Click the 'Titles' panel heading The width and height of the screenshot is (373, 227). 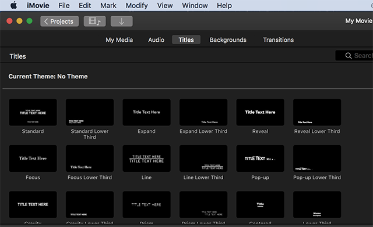pyautogui.click(x=17, y=56)
